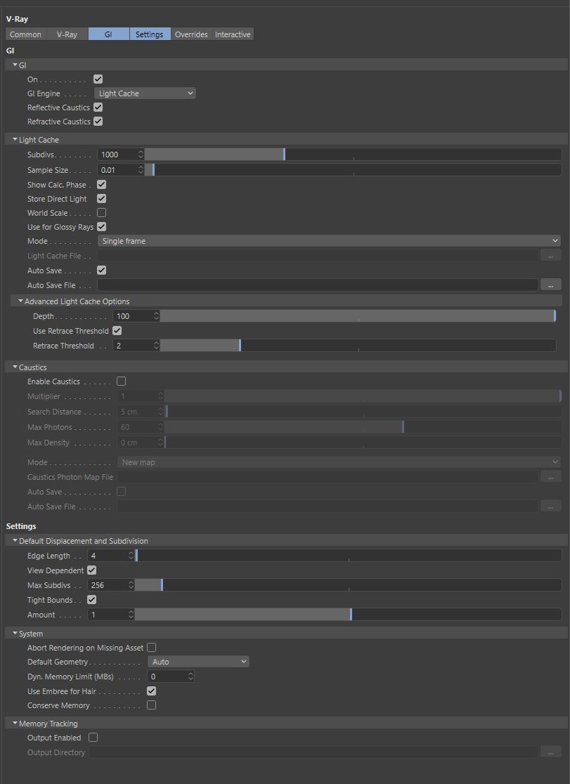Click the Max Subdivs slider
570x784 pixels.
tap(348, 585)
